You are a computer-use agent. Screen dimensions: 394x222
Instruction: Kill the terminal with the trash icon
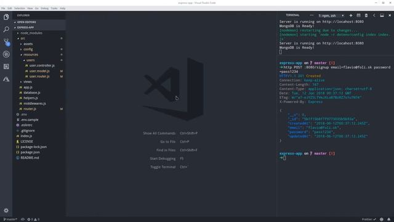(x=366, y=15)
